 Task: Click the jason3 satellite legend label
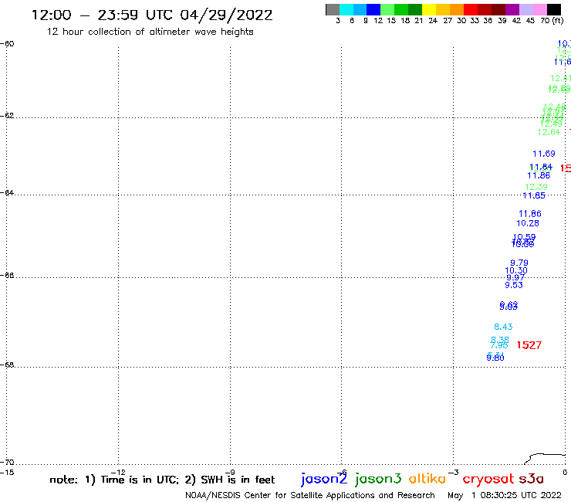(378, 479)
